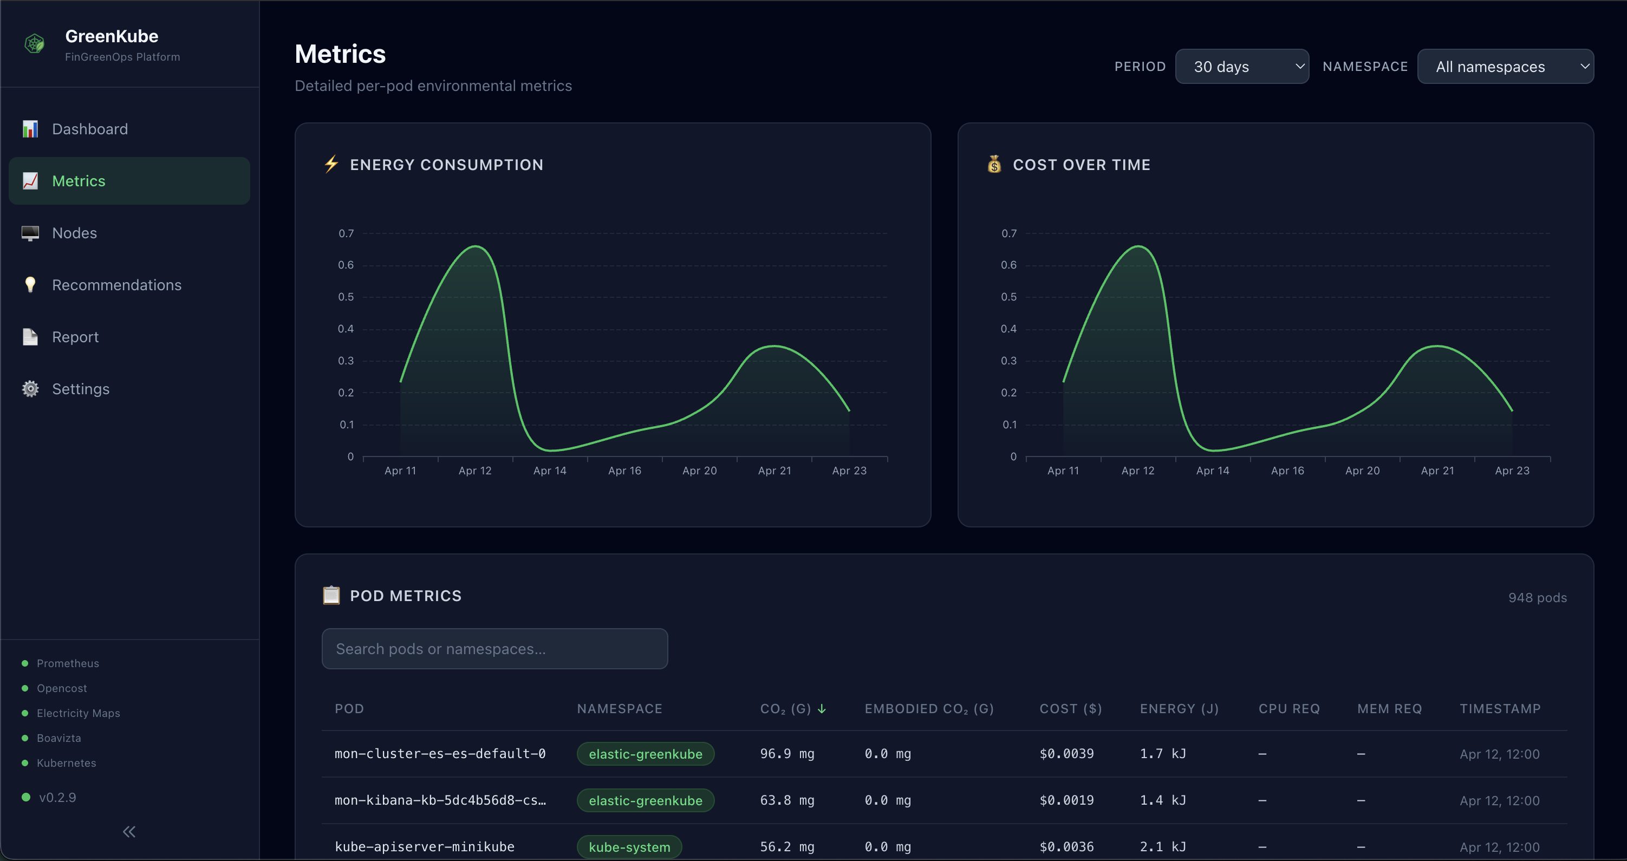Click elastic-greenkube tag in mon-kibana row
Viewport: 1627px width, 861px height.
pos(646,800)
